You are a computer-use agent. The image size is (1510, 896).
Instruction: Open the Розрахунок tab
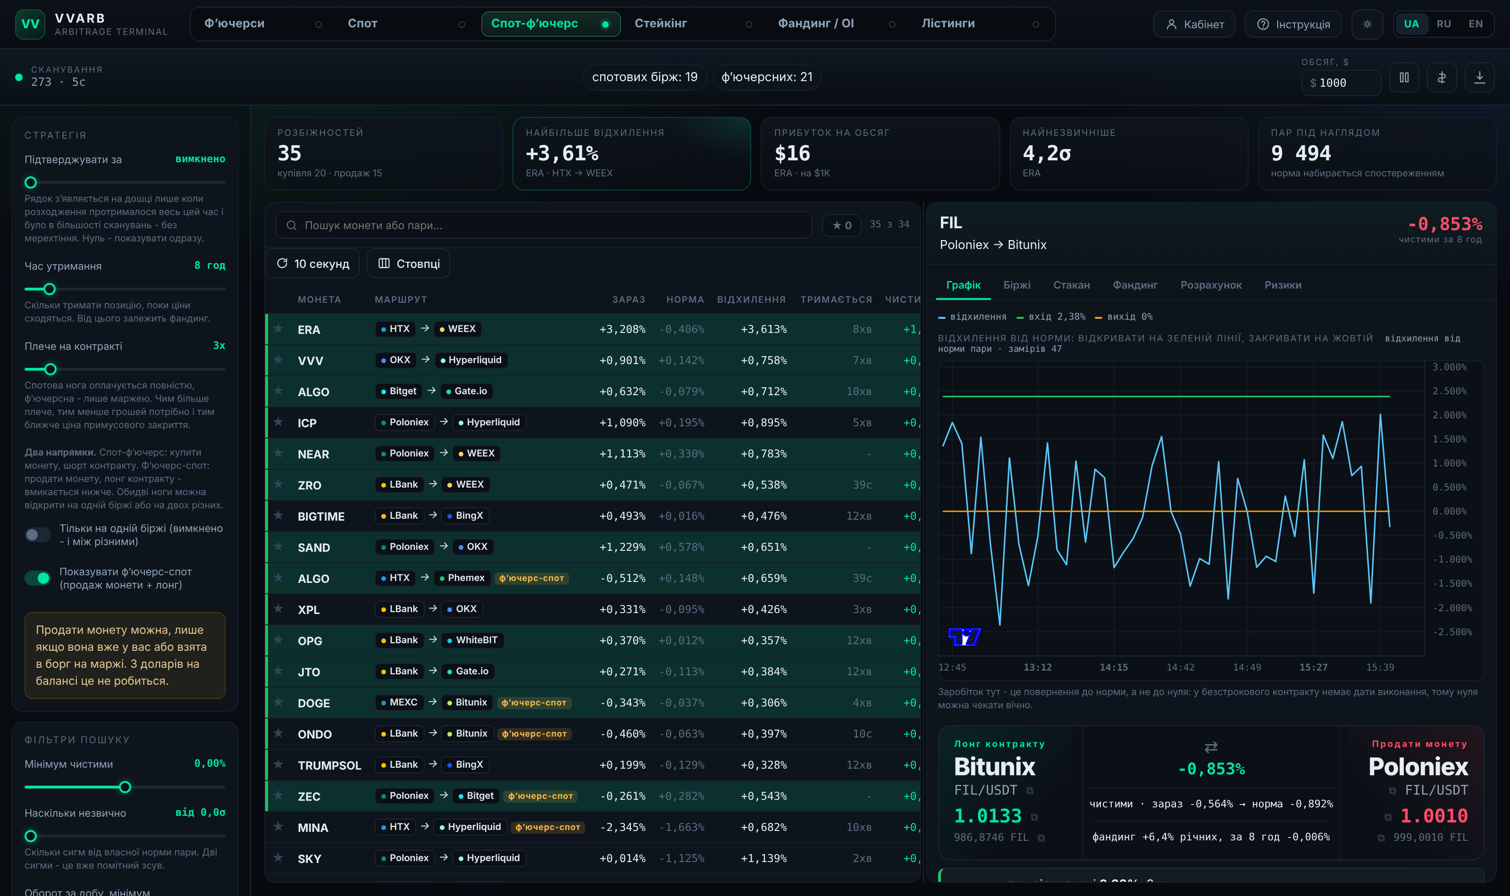pos(1211,285)
